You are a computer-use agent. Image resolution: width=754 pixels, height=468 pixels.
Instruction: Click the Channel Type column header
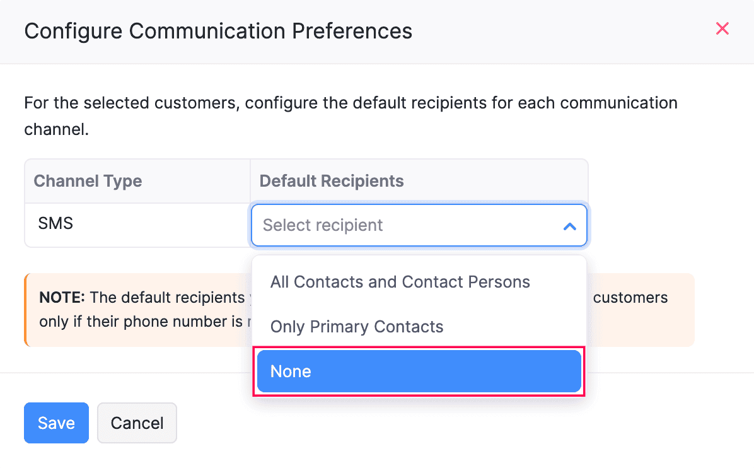coord(87,181)
